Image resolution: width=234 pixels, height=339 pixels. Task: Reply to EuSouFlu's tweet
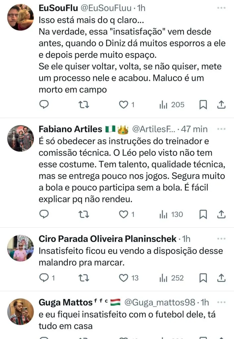pyautogui.click(x=44, y=105)
